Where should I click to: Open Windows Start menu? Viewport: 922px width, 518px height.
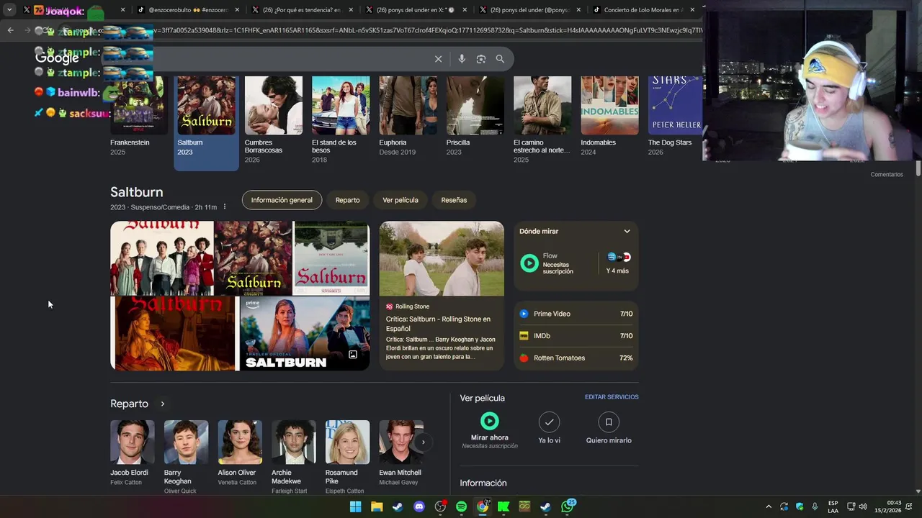point(355,506)
